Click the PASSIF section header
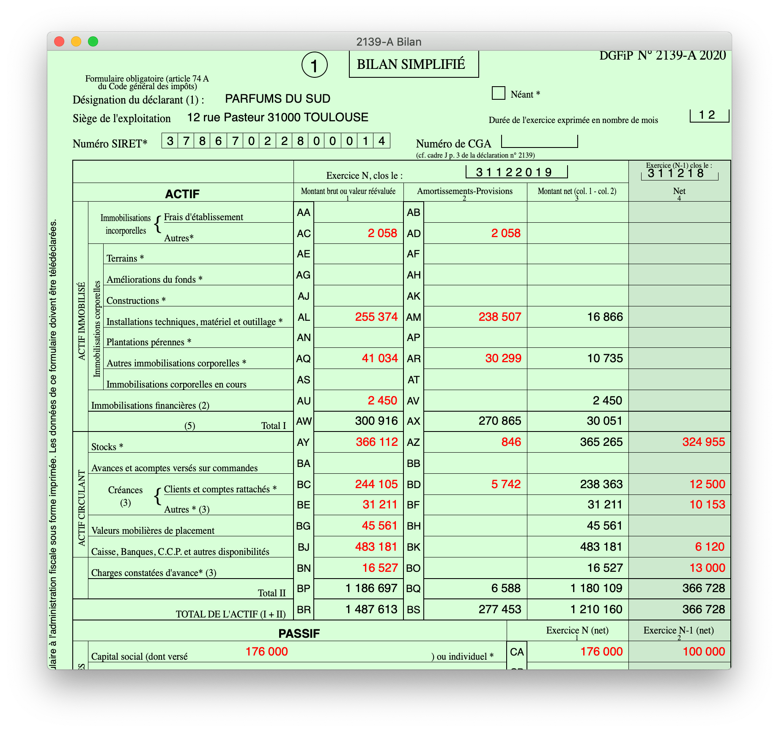779x732 pixels. click(x=299, y=633)
